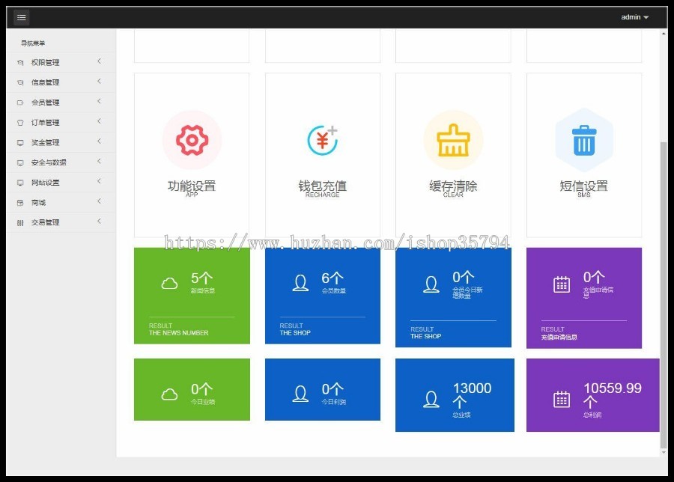Click calendar icon on 总利润 tile
Viewport: 674px width, 482px height.
tap(562, 400)
